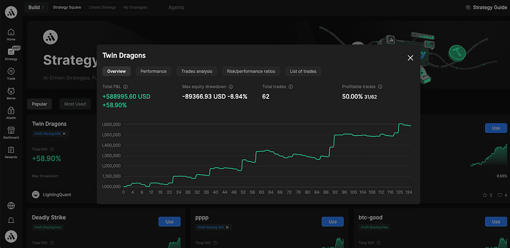Select the Most Used filter

75,104
